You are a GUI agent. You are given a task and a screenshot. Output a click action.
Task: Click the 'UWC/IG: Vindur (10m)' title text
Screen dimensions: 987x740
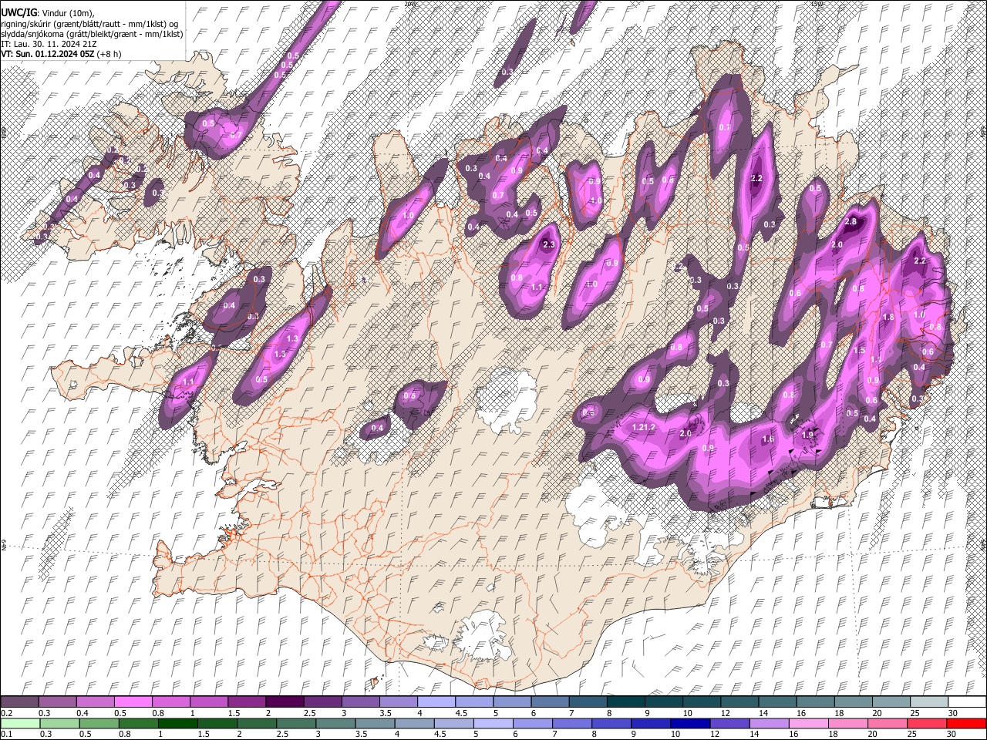coord(46,12)
